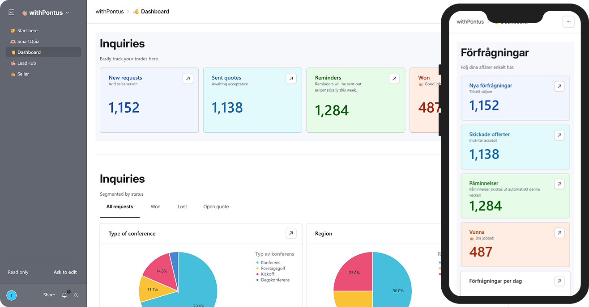Click the user avatar in sidebar
Screen dimensions: 589x307
(x=12, y=295)
